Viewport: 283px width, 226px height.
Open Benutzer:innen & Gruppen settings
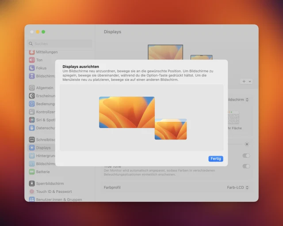coord(59,199)
